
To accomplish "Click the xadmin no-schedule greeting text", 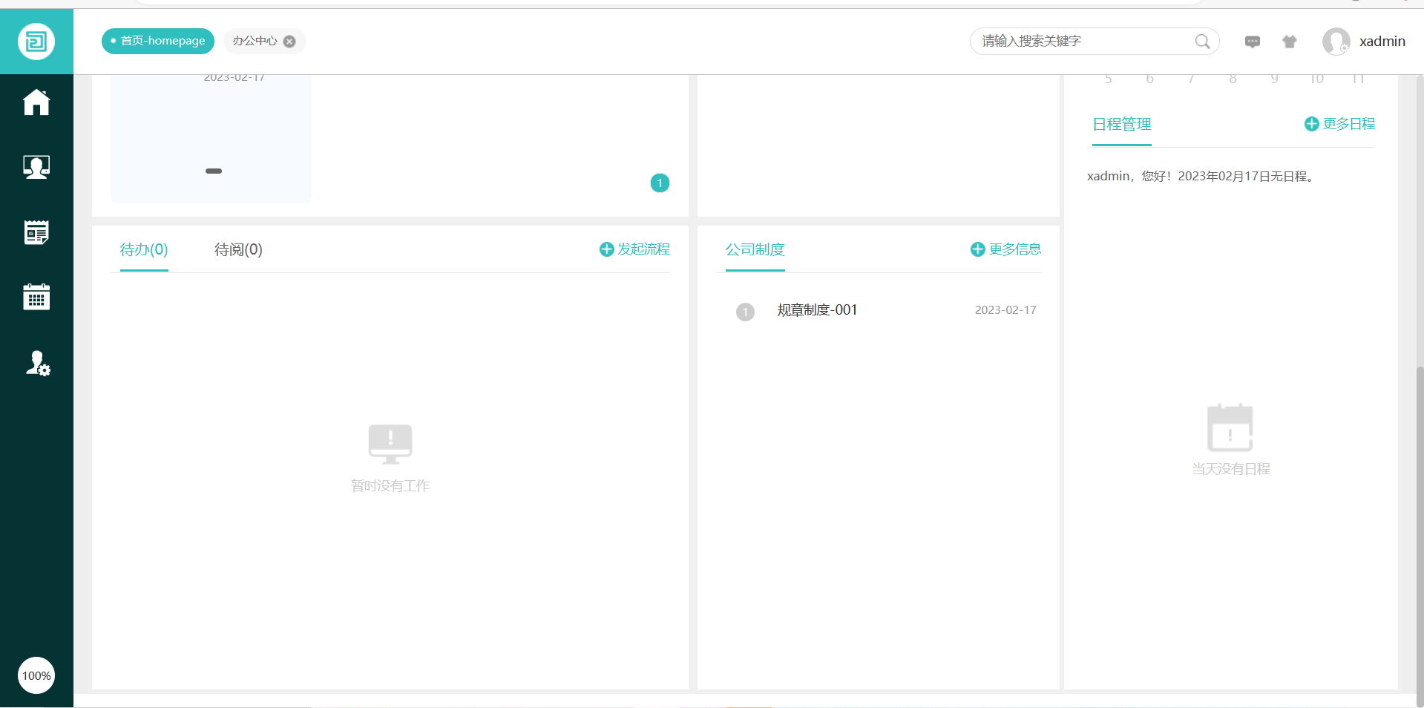I will click(1202, 176).
